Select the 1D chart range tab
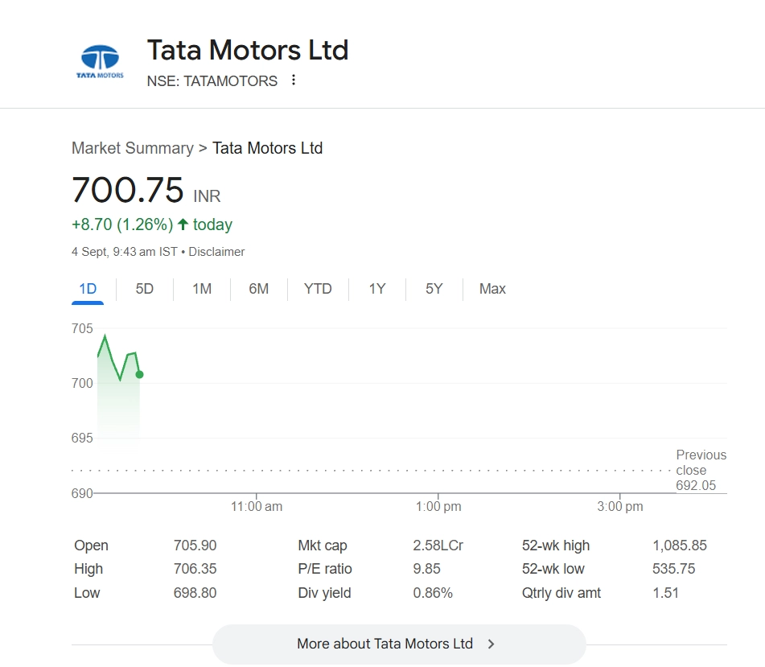The width and height of the screenshot is (765, 667). [x=88, y=289]
